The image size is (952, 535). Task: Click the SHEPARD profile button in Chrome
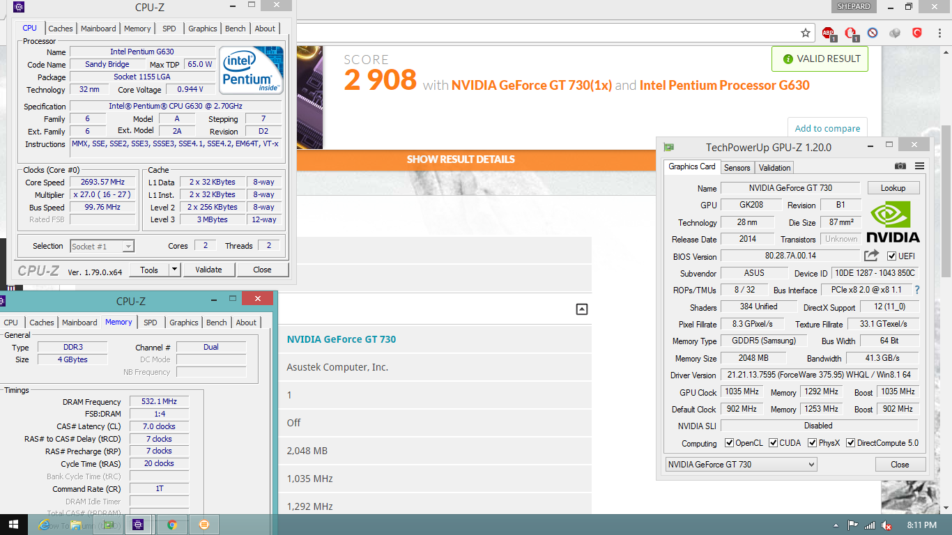click(x=854, y=6)
